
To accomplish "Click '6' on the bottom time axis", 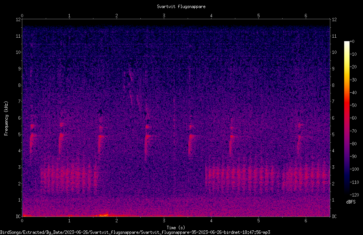I will point(306,221).
